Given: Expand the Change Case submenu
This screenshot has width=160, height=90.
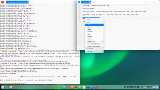Looking at the screenshot, I should pos(94,41).
